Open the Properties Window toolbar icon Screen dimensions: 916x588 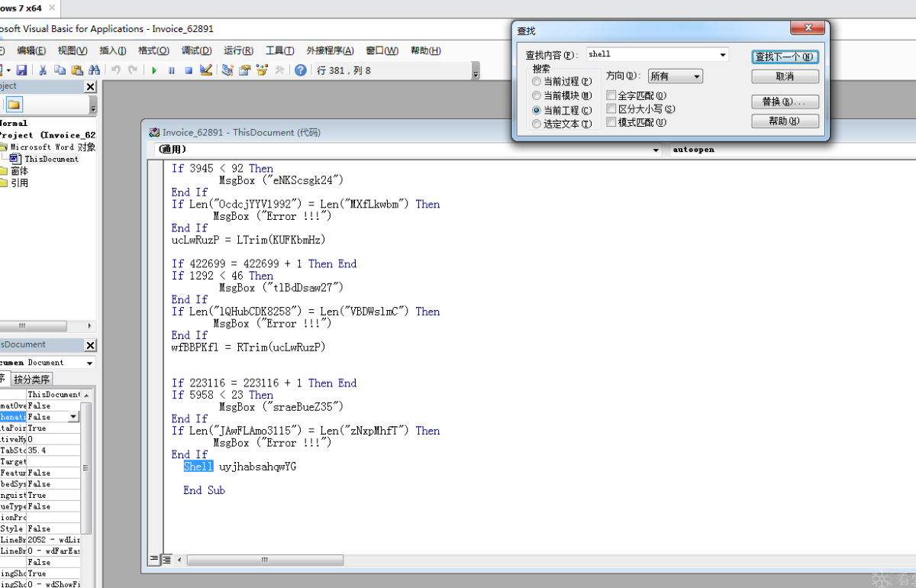[244, 70]
